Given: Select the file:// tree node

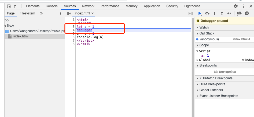Looking at the screenshot, I should point(11,26).
